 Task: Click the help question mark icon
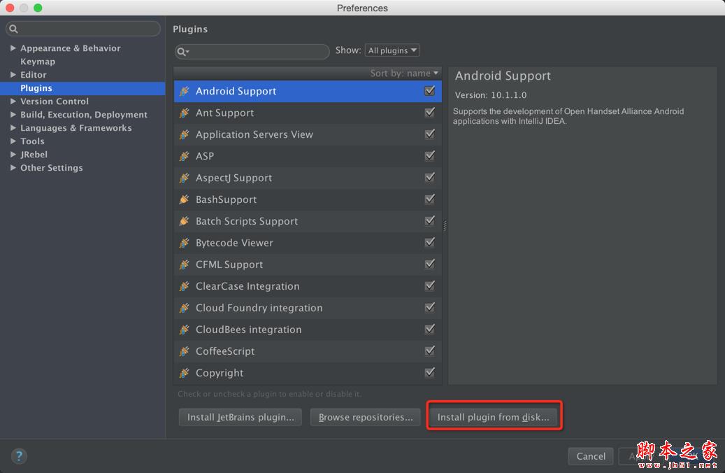point(19,456)
